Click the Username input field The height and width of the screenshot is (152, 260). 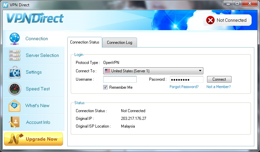(120, 79)
